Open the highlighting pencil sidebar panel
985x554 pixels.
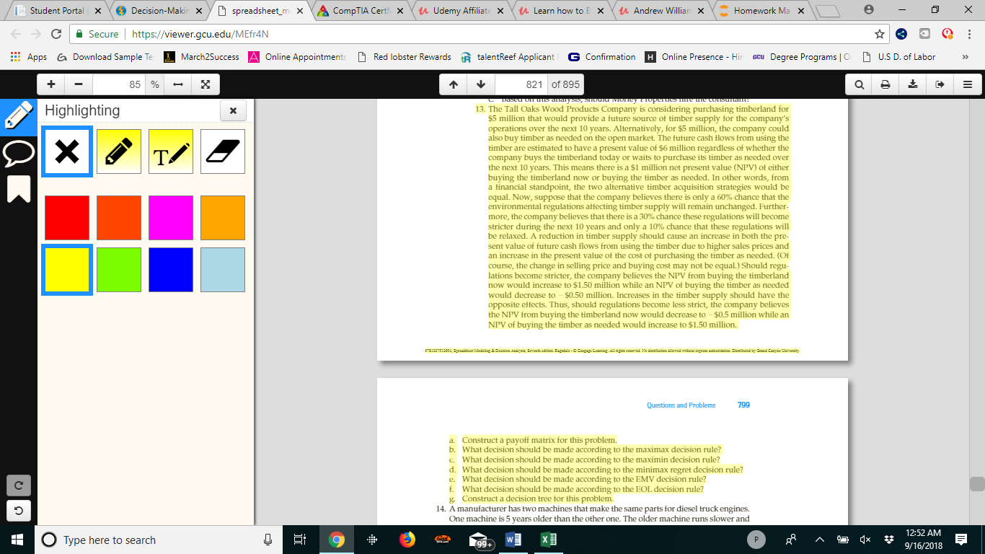click(18, 116)
